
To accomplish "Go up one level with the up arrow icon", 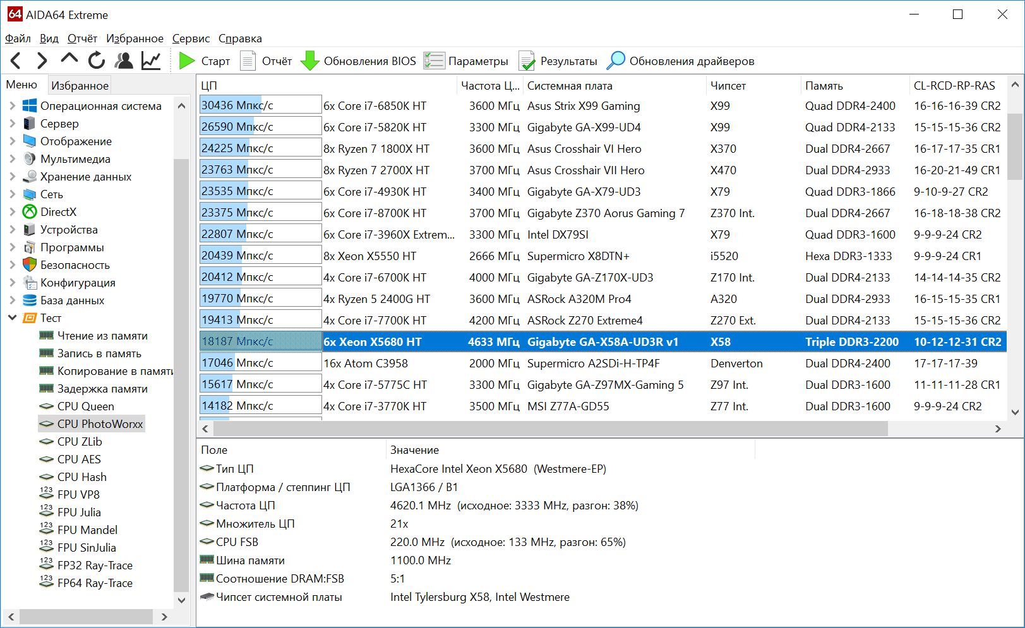I will click(69, 59).
